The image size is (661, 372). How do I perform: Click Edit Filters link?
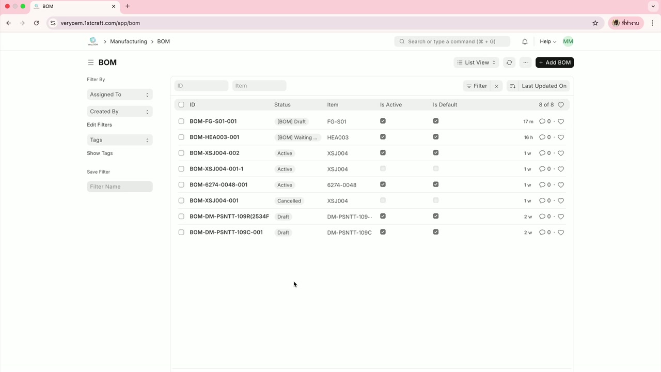[x=99, y=125]
